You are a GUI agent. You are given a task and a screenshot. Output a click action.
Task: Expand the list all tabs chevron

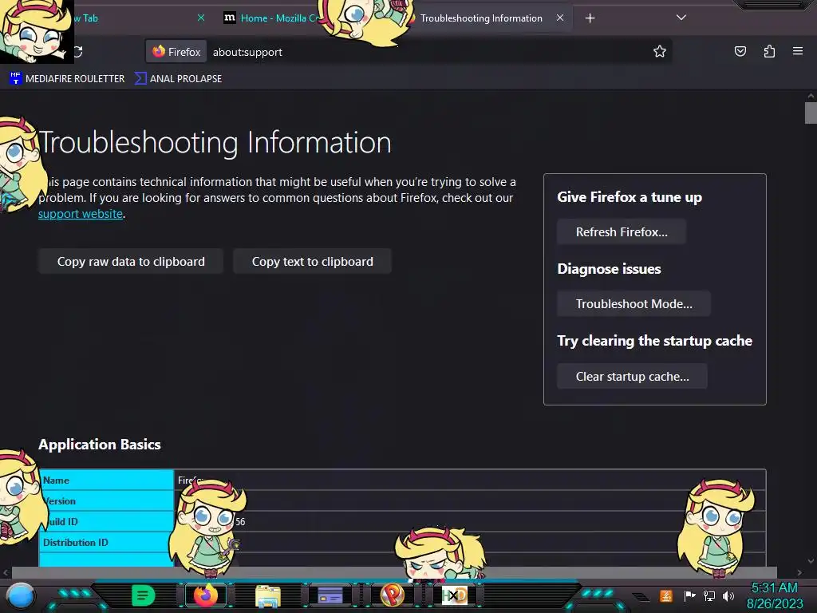point(681,18)
